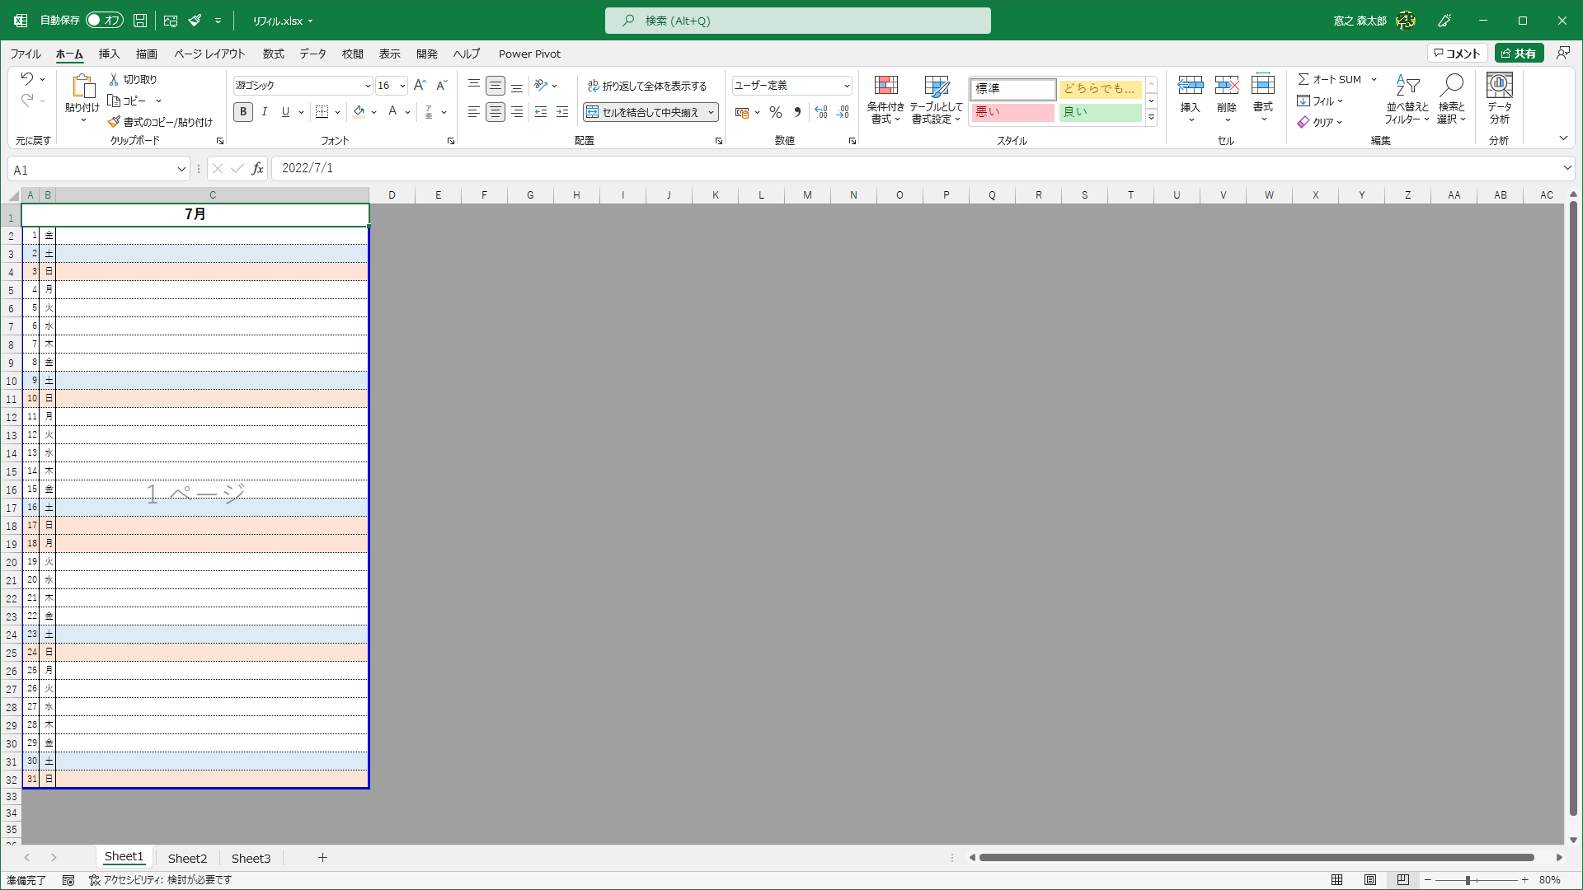Click the zoom slider handle
The image size is (1583, 890).
1468,880
